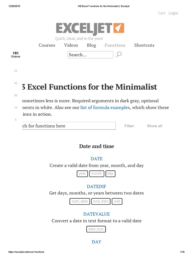Open the DATE function link

pyautogui.click(x=96, y=159)
